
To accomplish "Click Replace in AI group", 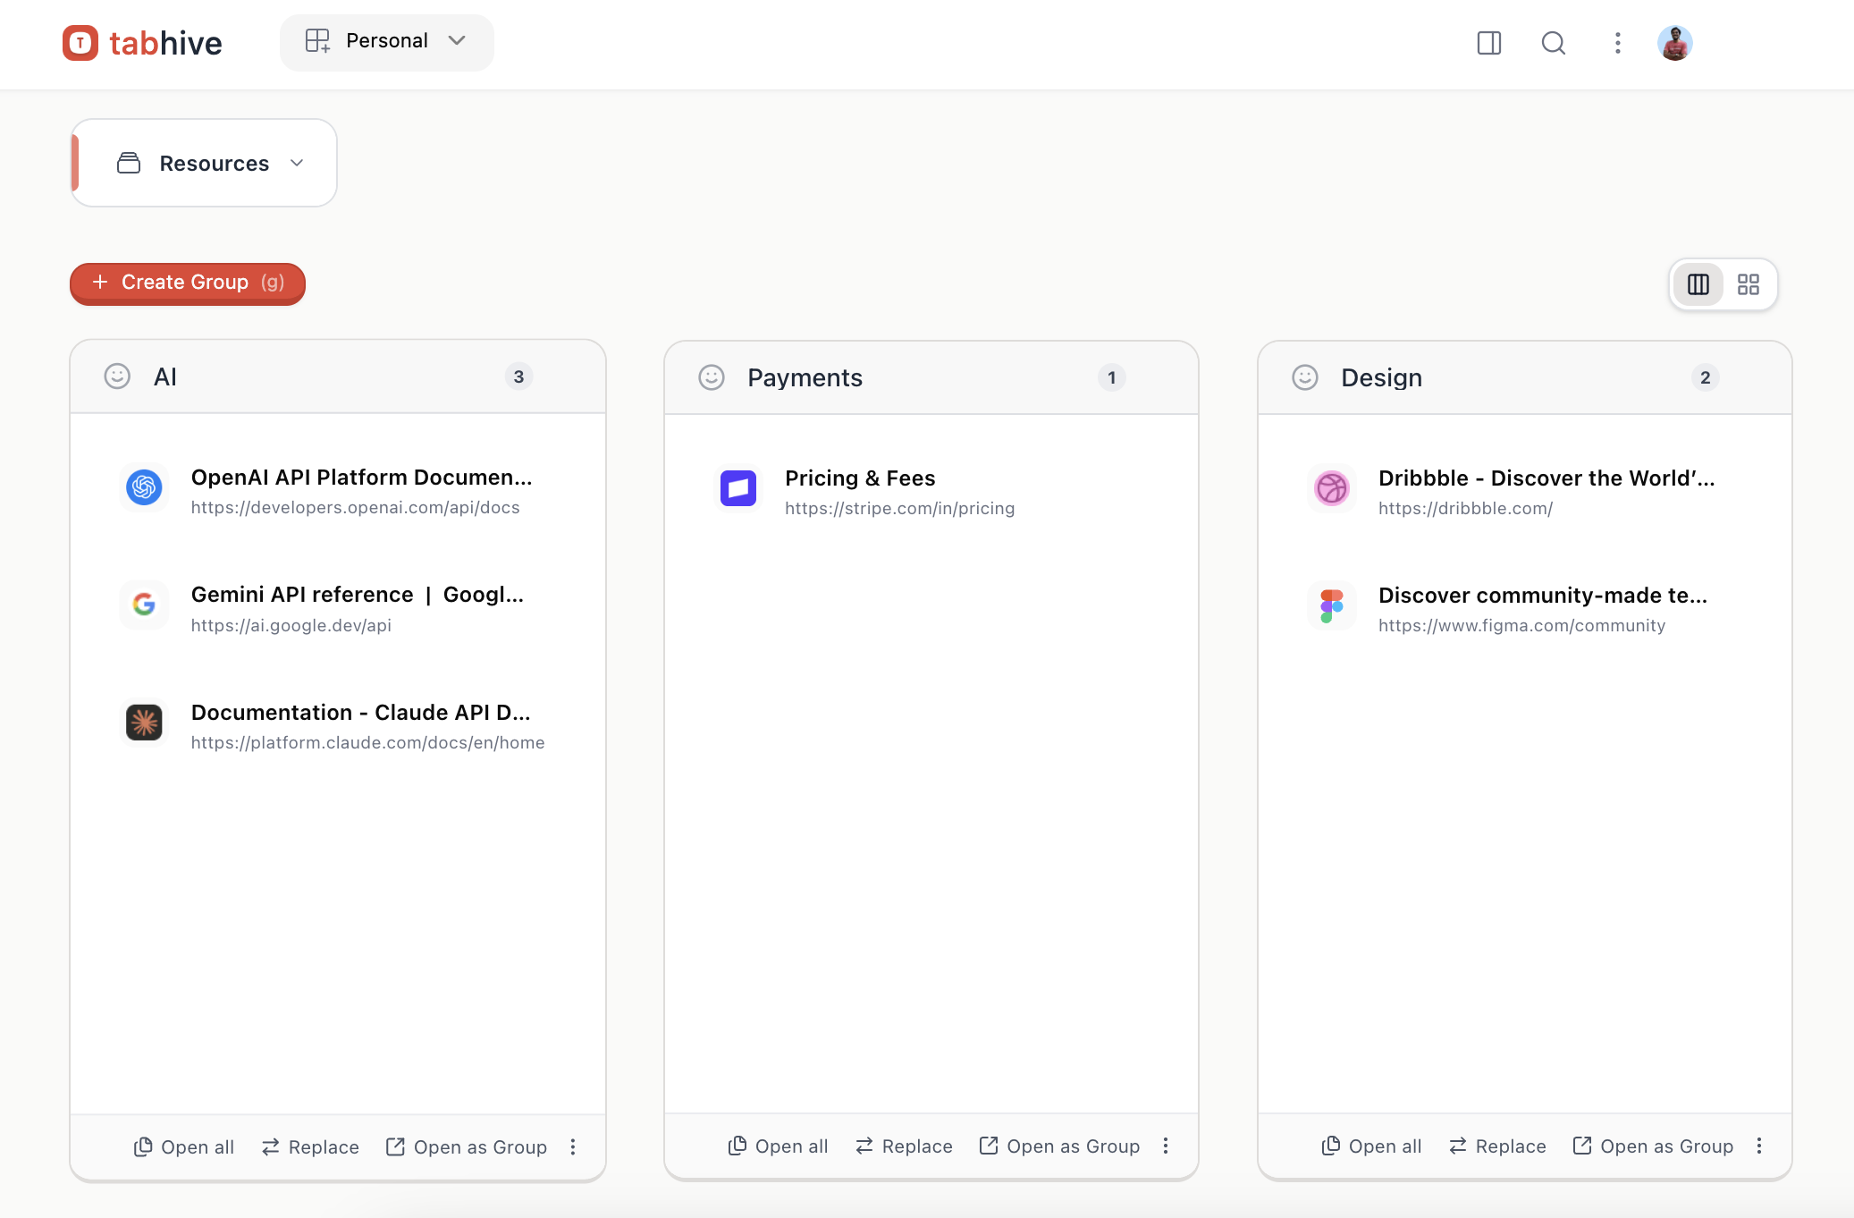I will pos(310,1146).
